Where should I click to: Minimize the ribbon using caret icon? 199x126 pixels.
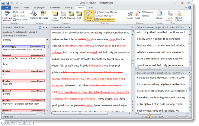click(186, 8)
